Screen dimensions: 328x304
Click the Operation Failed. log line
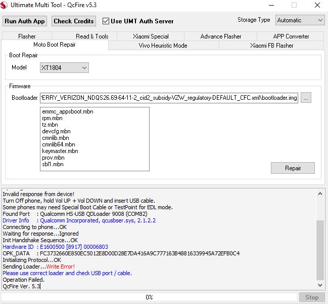click(23, 280)
